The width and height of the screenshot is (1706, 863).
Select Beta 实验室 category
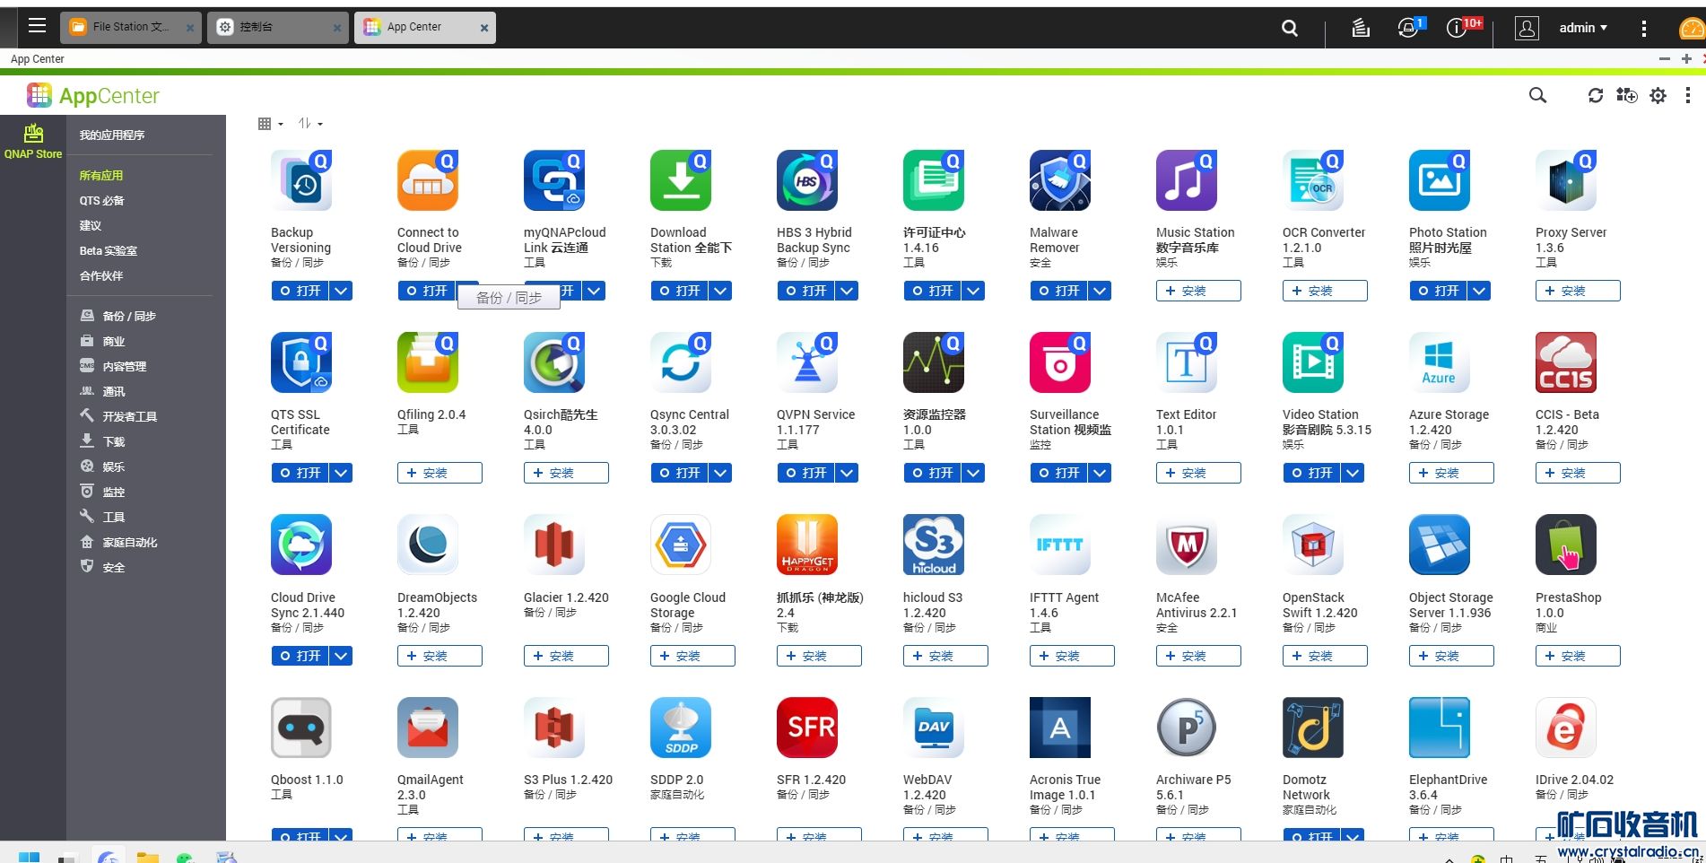pos(109,251)
